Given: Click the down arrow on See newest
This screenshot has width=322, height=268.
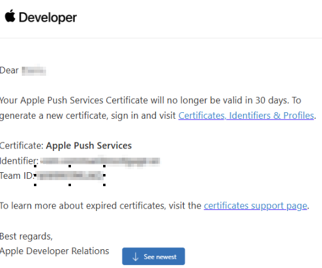Looking at the screenshot, I should coord(135,256).
